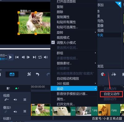Image resolution: width=124 pixels, height=122 pixels.
Task: Click the 00:00:00:00 timeline timecode
Action: (38, 87)
